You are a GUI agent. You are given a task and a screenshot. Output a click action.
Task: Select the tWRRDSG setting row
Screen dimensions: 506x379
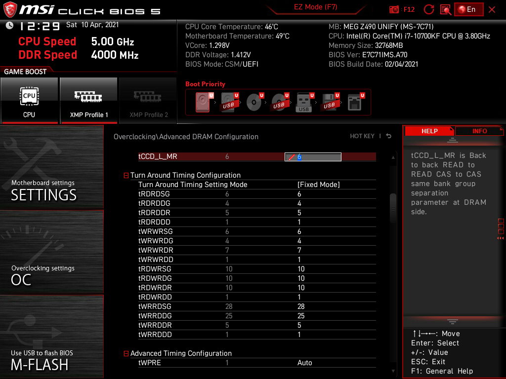tap(257, 306)
